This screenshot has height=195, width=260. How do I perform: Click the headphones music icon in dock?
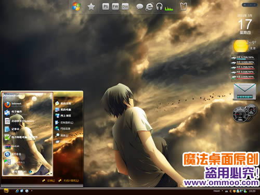pyautogui.click(x=159, y=7)
